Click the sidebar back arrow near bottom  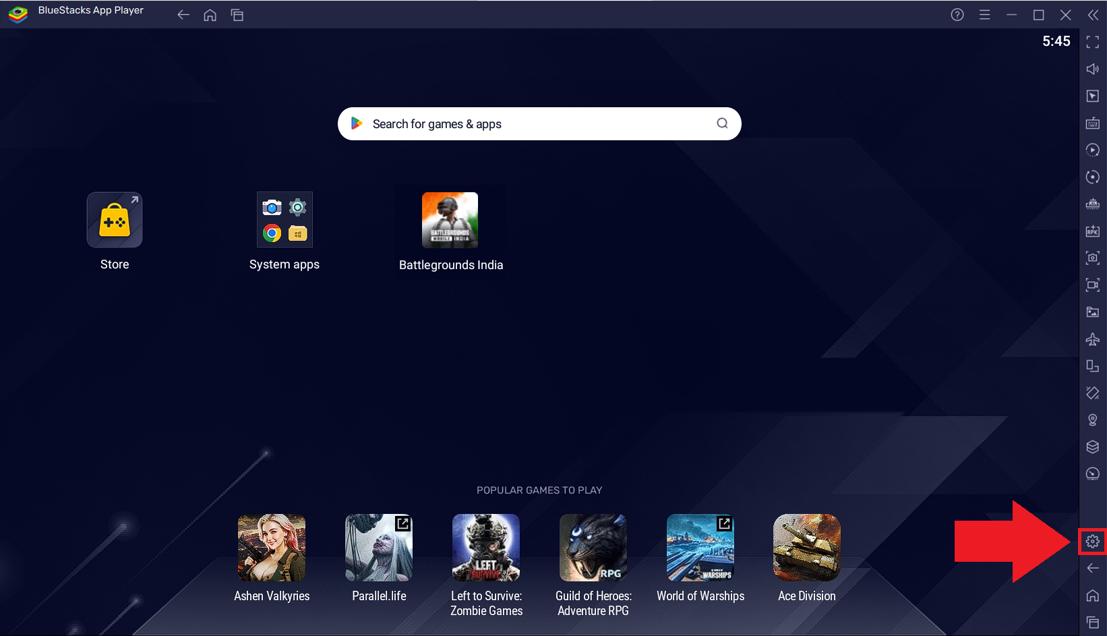(x=1093, y=568)
